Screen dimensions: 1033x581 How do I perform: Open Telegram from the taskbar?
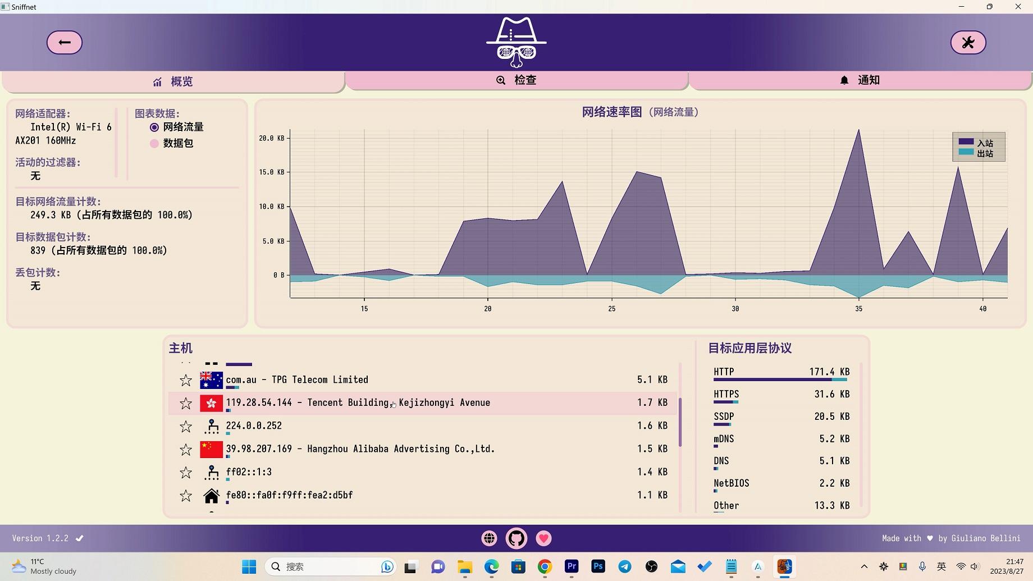coord(625,567)
